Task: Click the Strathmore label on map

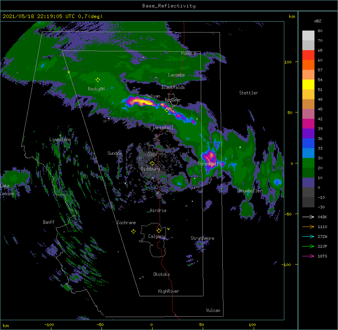Action: [202, 238]
